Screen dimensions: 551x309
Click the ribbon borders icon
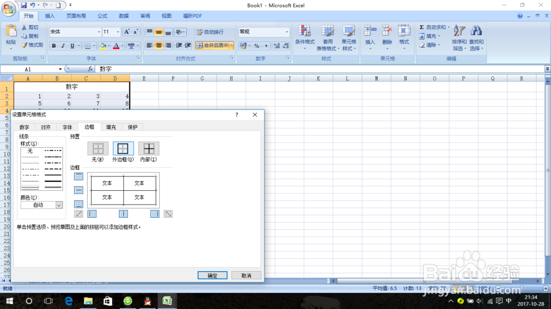pyautogui.click(x=88, y=46)
